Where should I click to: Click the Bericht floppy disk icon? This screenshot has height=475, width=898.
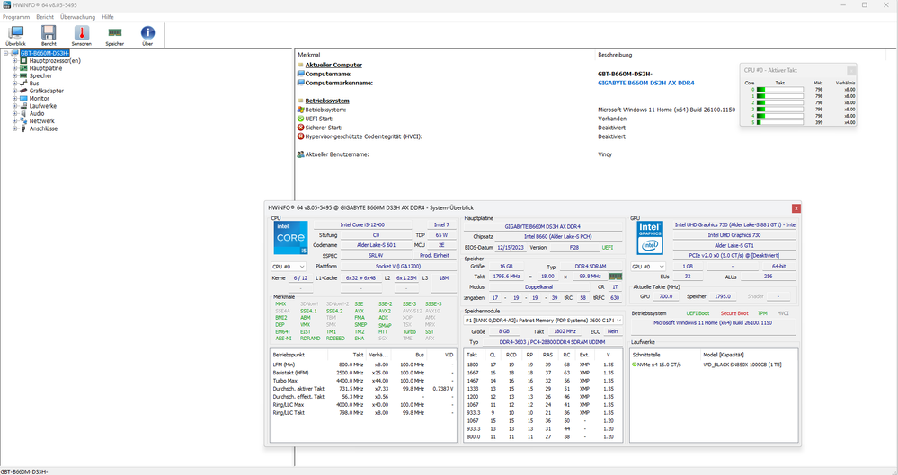click(49, 33)
